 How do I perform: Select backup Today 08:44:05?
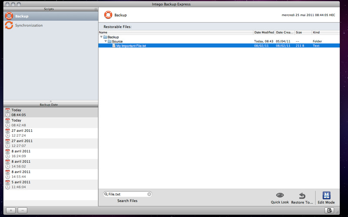click(50, 112)
